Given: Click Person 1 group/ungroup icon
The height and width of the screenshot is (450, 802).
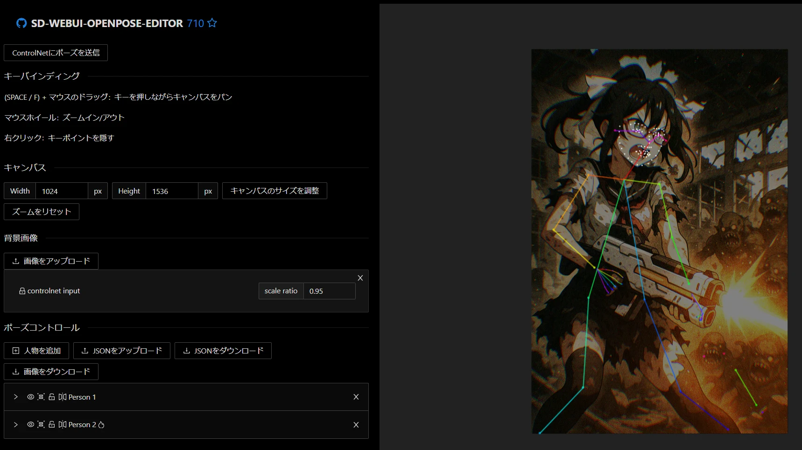Looking at the screenshot, I should [41, 397].
